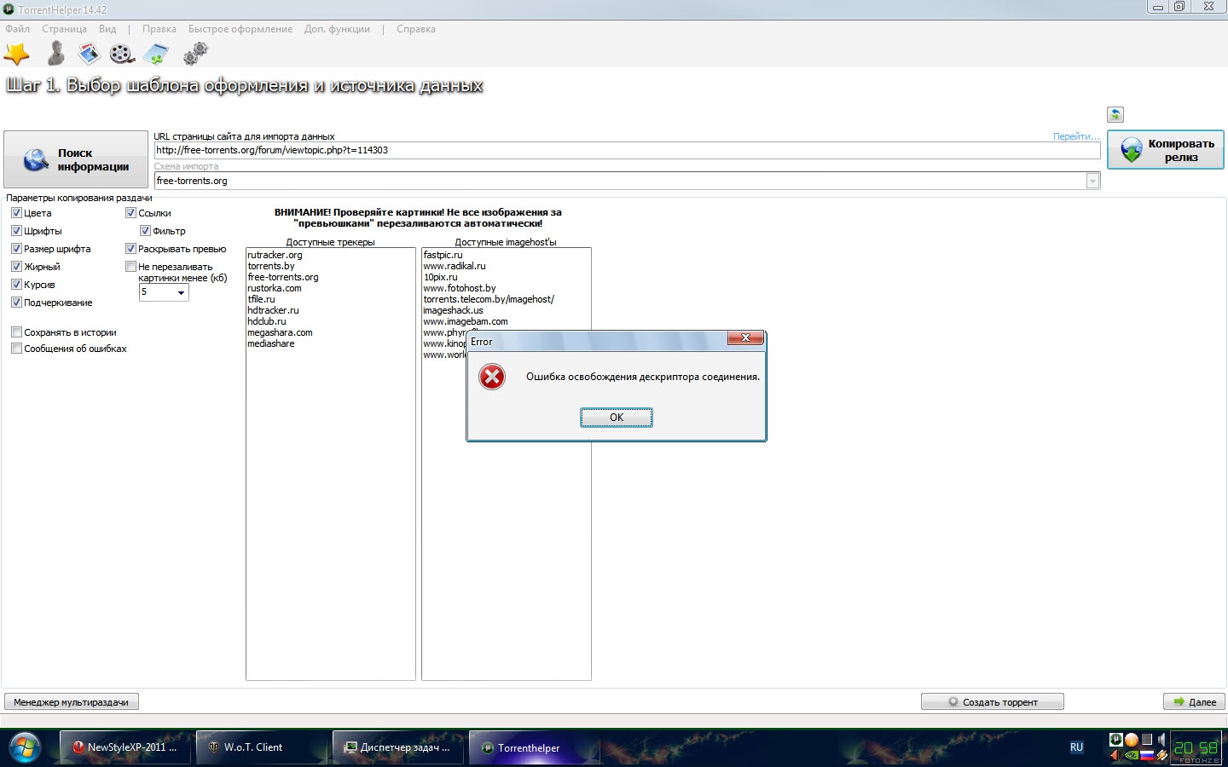Image resolution: width=1228 pixels, height=767 pixels.
Task: Click the URL страницы сайта input field
Action: click(627, 150)
